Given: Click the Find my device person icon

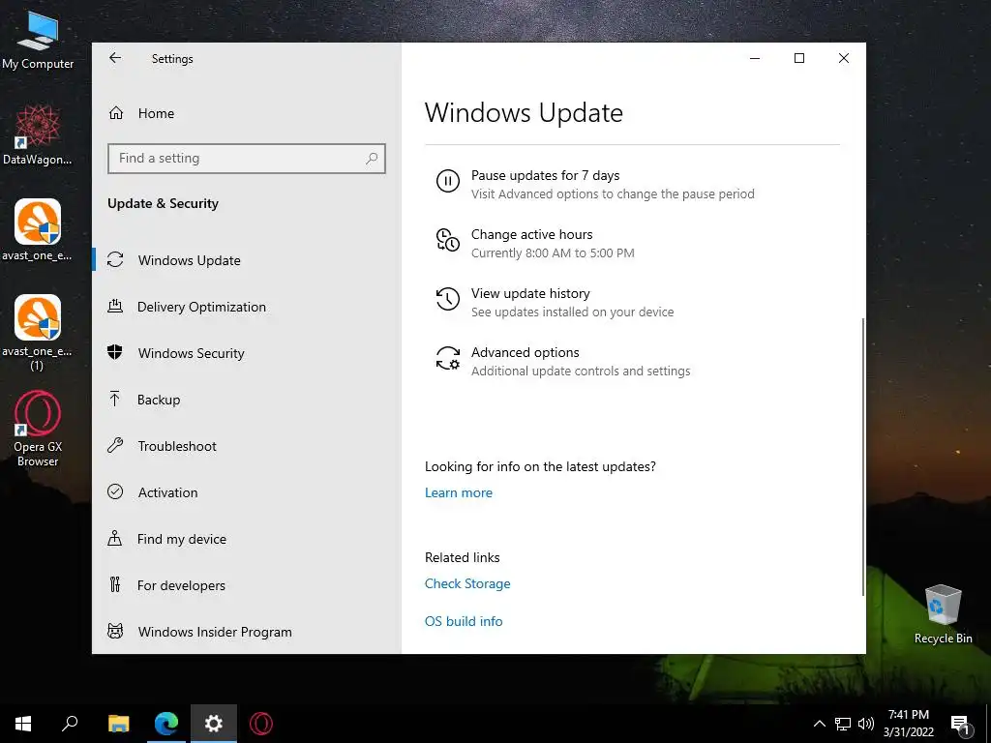Looking at the screenshot, I should pos(114,538).
